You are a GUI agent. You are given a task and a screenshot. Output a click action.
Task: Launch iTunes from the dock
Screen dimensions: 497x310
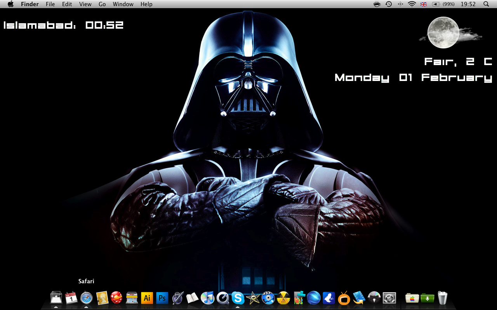208,298
